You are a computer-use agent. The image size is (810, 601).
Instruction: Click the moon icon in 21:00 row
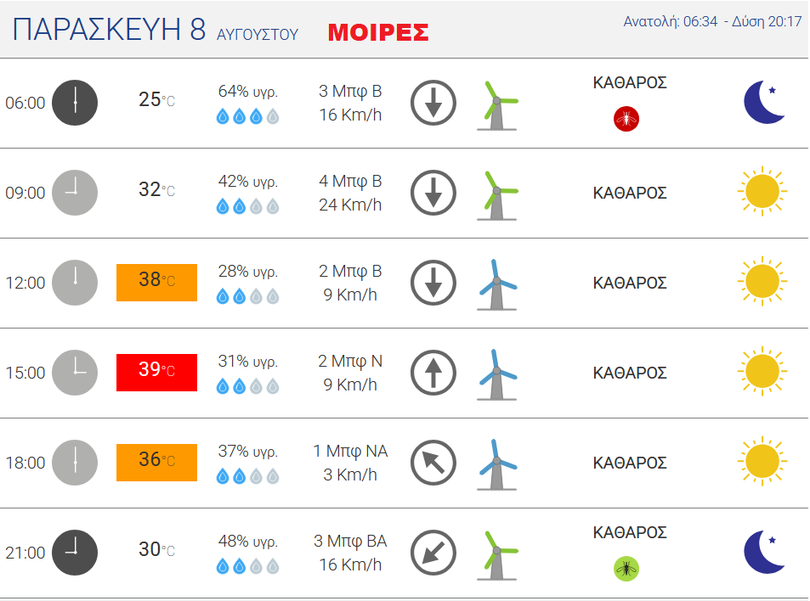[x=764, y=552]
